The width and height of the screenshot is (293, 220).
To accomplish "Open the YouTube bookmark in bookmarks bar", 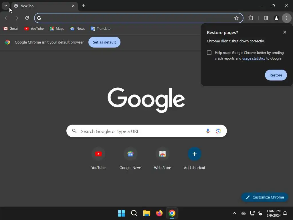I will [34, 29].
